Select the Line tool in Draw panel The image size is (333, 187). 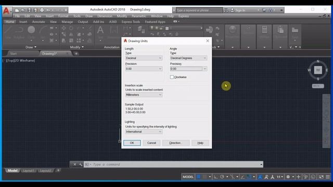click(x=8, y=32)
